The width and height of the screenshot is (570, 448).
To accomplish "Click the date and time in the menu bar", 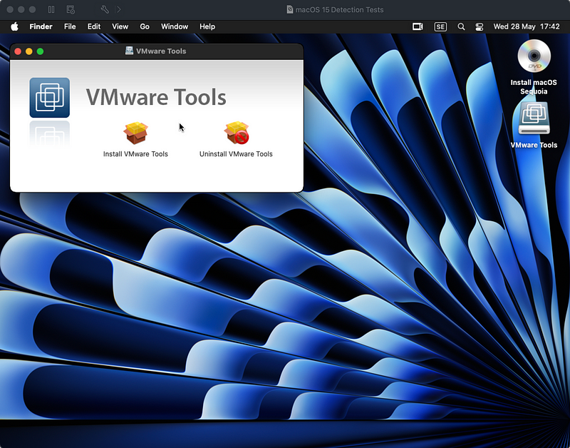I will point(527,26).
